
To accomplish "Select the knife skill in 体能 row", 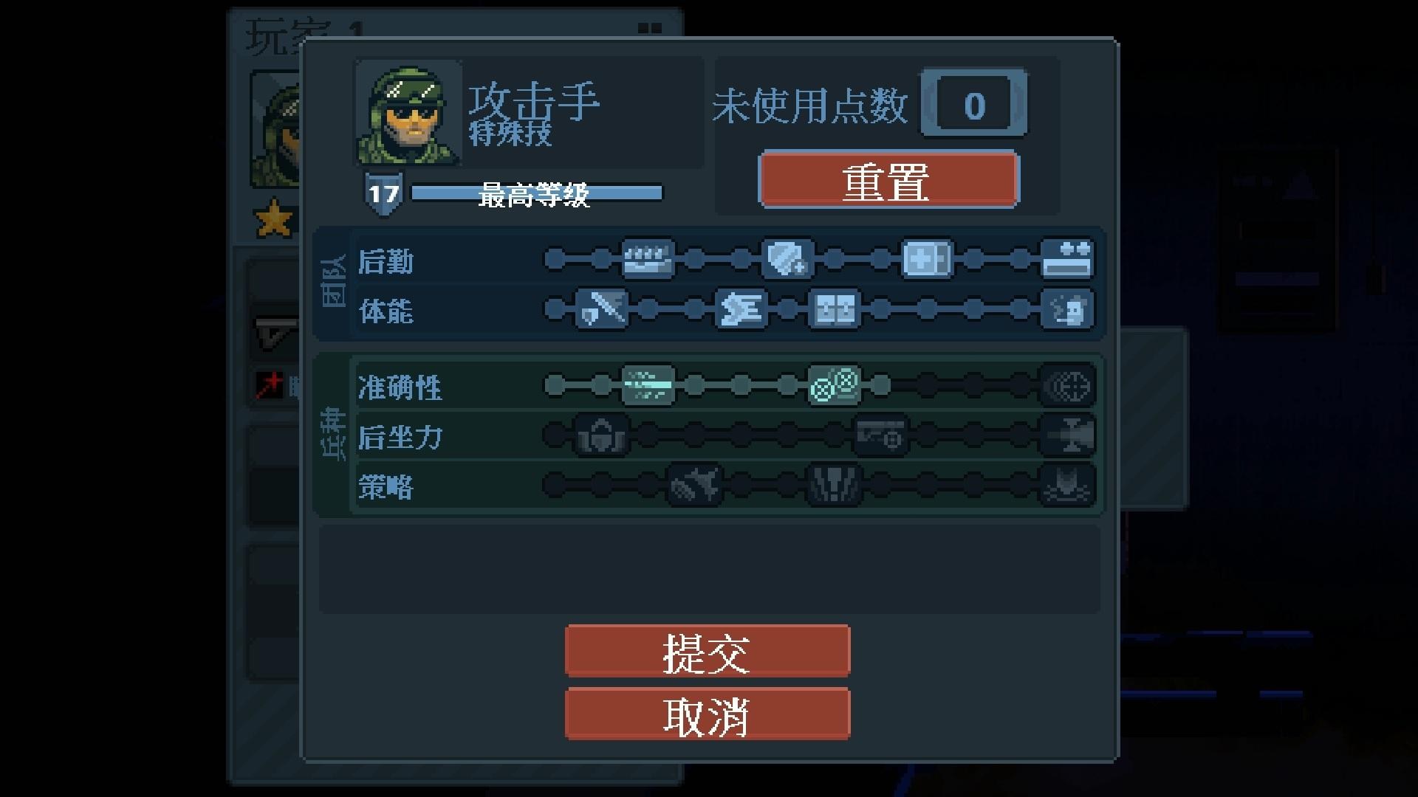I will point(601,309).
